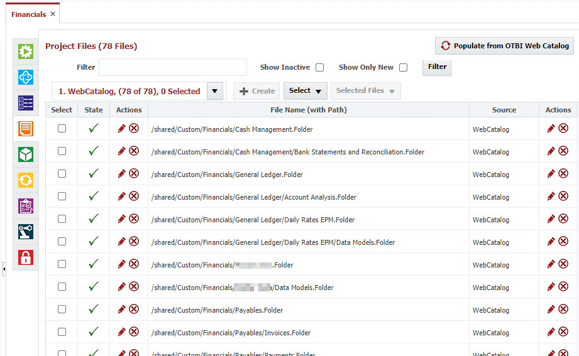
Task: Click '/shared/Custom/Financials/Payables/Invoices.Folder' file path
Action: click(x=231, y=333)
